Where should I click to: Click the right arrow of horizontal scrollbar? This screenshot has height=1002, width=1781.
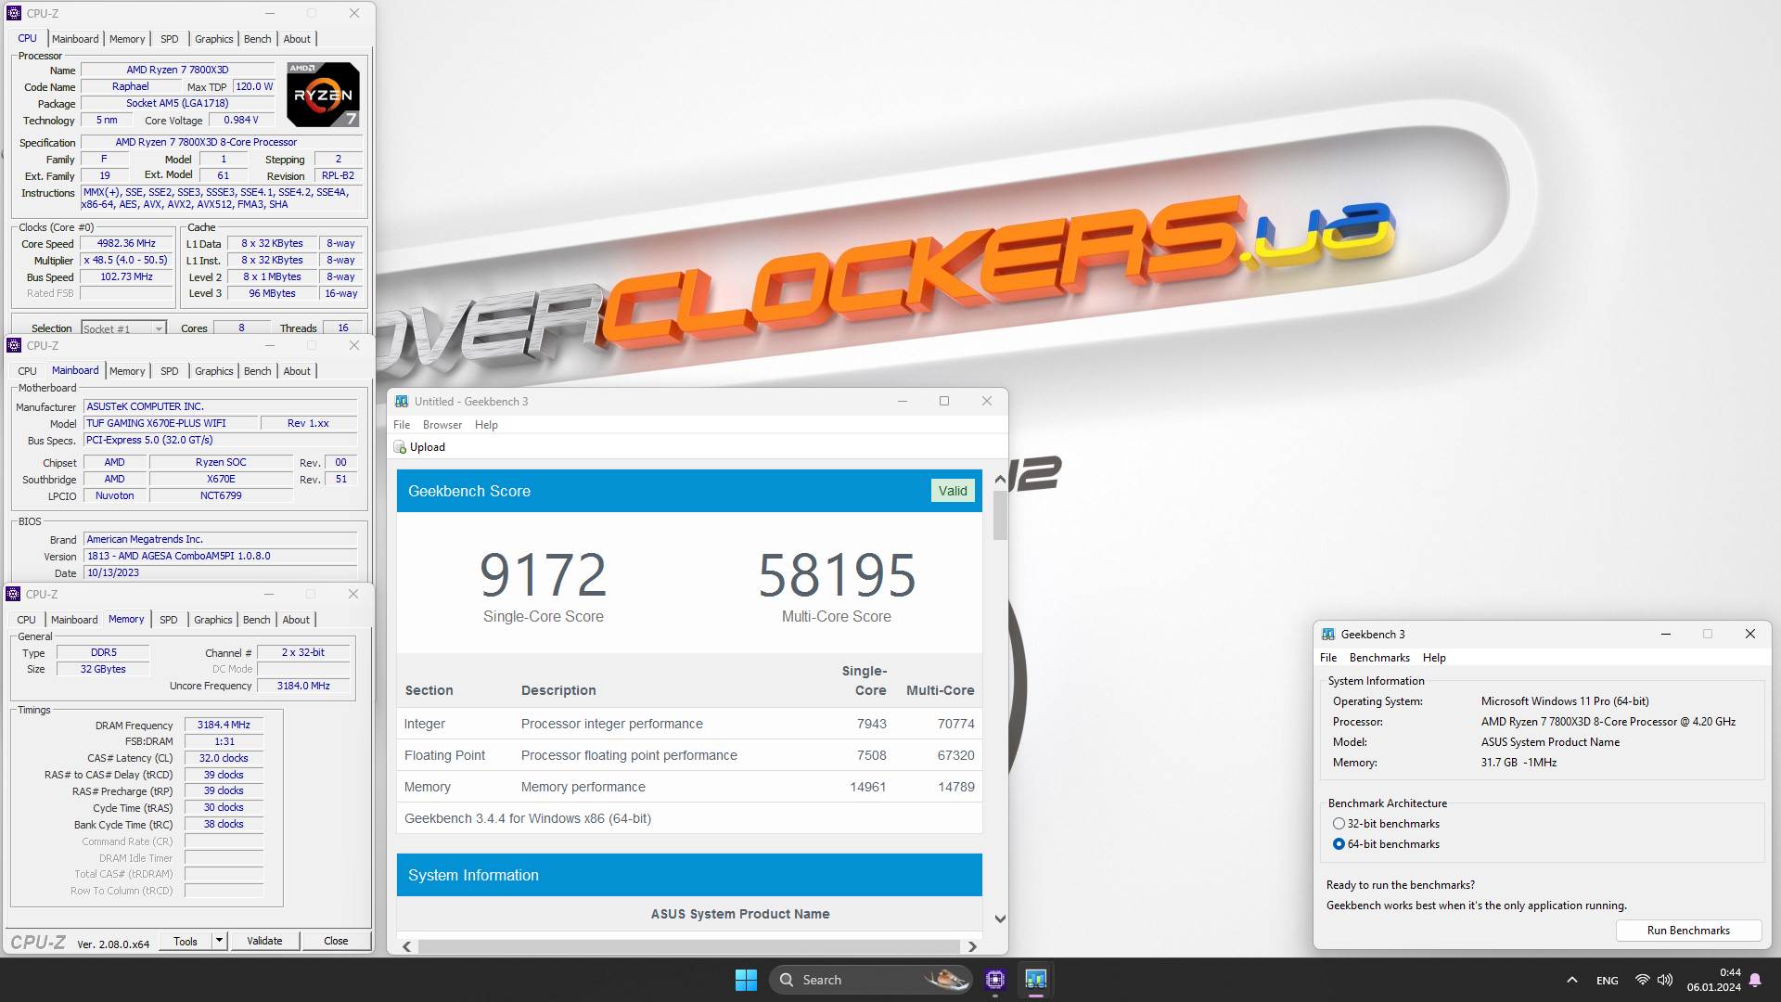click(972, 946)
